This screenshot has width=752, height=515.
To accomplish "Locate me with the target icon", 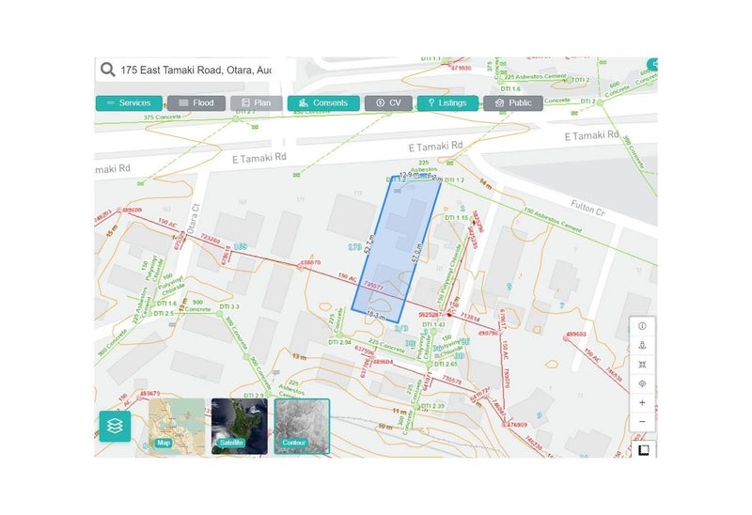I will click(642, 383).
